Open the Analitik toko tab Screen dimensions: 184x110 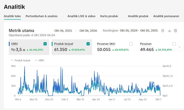tap(12, 16)
